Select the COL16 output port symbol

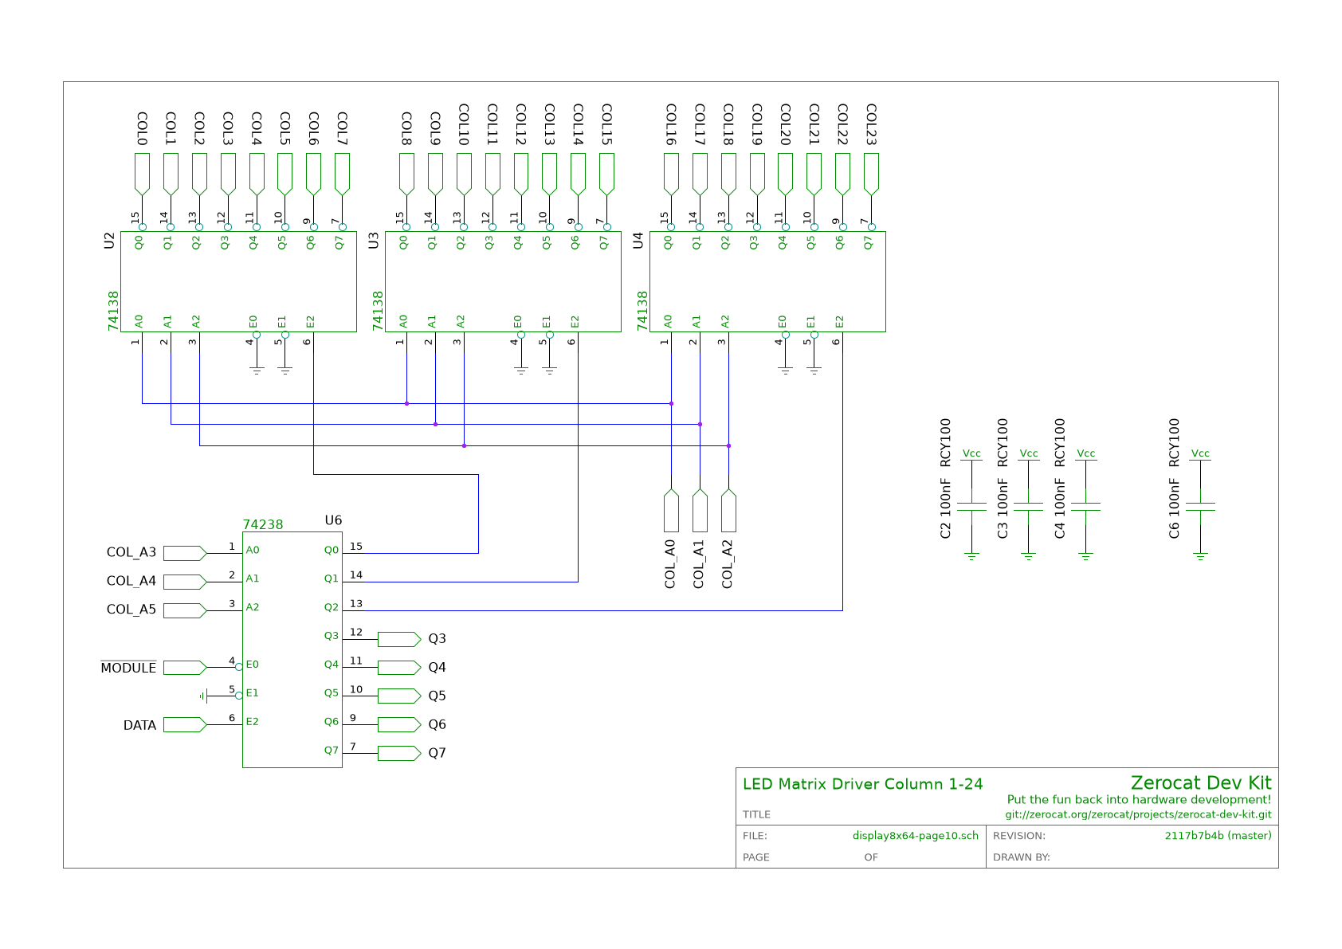pos(671,174)
